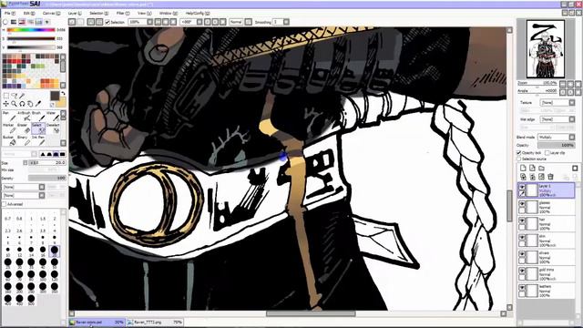Image resolution: width=583 pixels, height=328 pixels.
Task: Choose the magic wand tool
Action: [23, 96]
